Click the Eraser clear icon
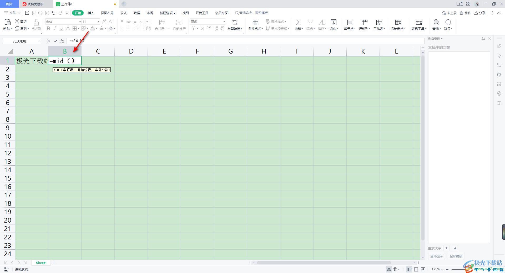 point(111,28)
